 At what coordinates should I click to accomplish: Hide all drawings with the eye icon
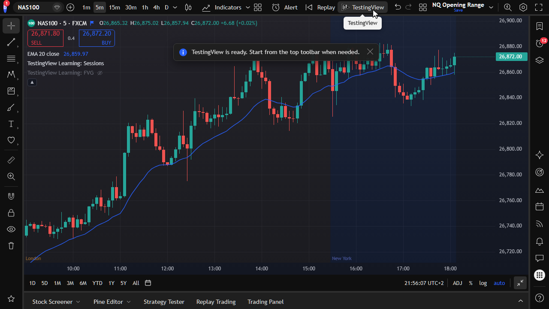tap(11, 229)
